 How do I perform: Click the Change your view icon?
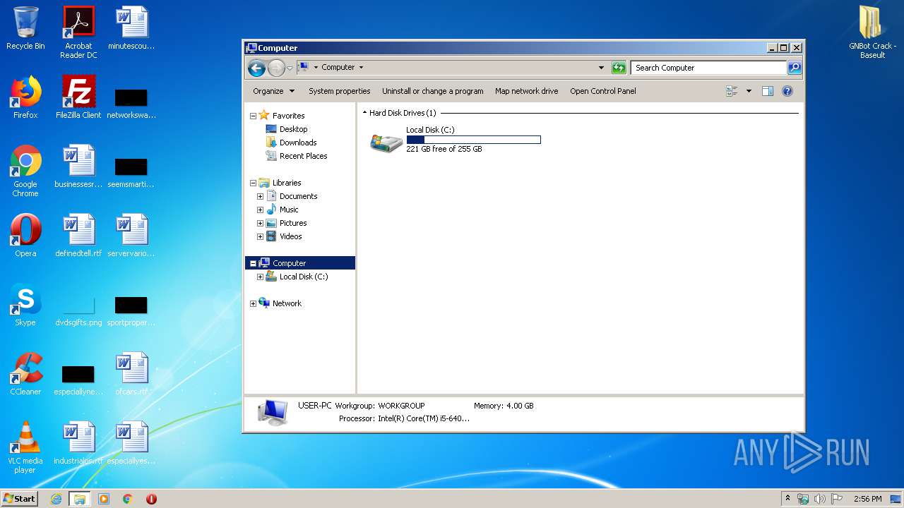[x=732, y=91]
